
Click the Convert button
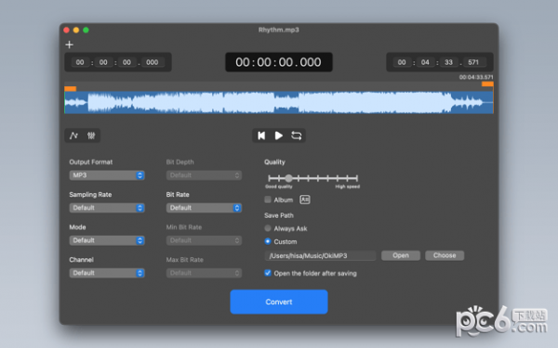pyautogui.click(x=279, y=302)
